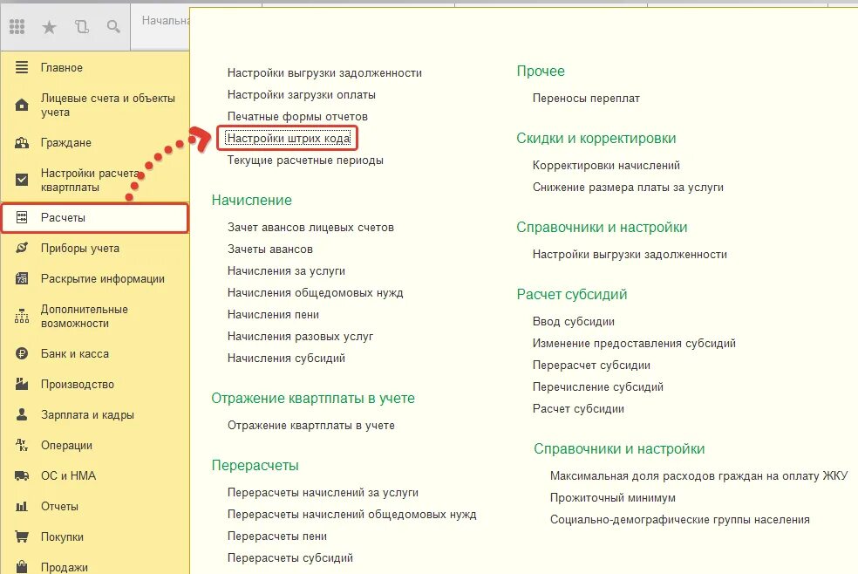
Task: Open Начисления за услуги
Action: (x=286, y=270)
